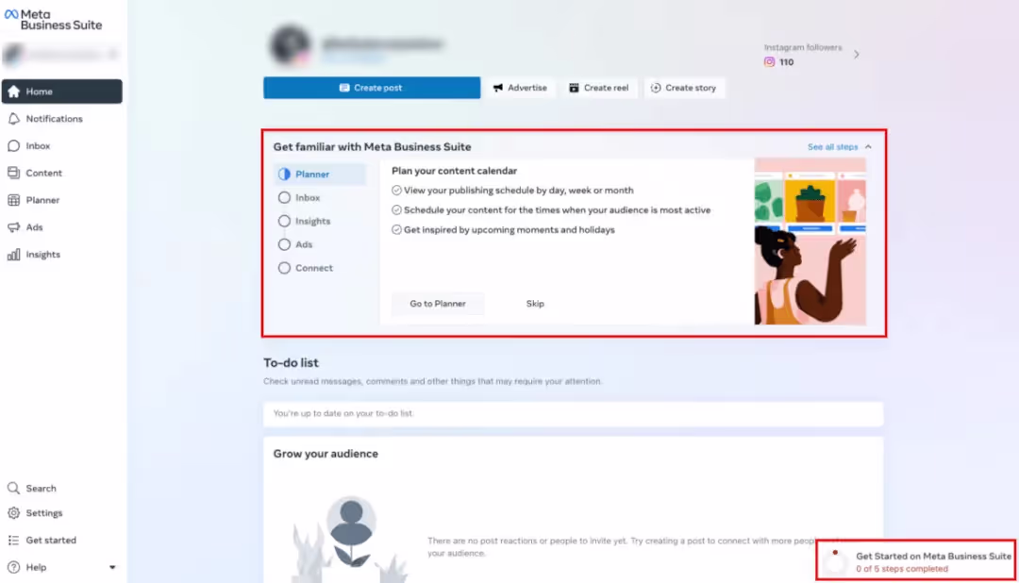This screenshot has width=1019, height=583.
Task: Expand the Help menu dropdown arrow
Action: [x=112, y=567]
